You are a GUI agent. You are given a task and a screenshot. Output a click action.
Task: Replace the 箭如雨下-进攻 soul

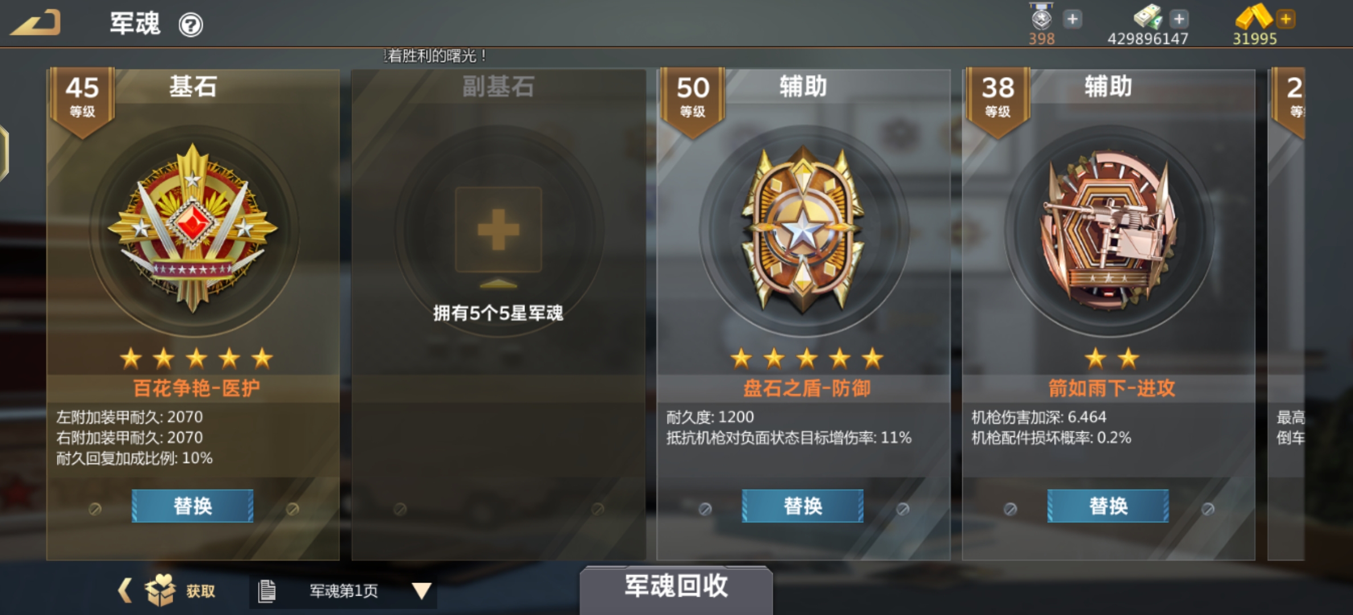[x=1108, y=506]
